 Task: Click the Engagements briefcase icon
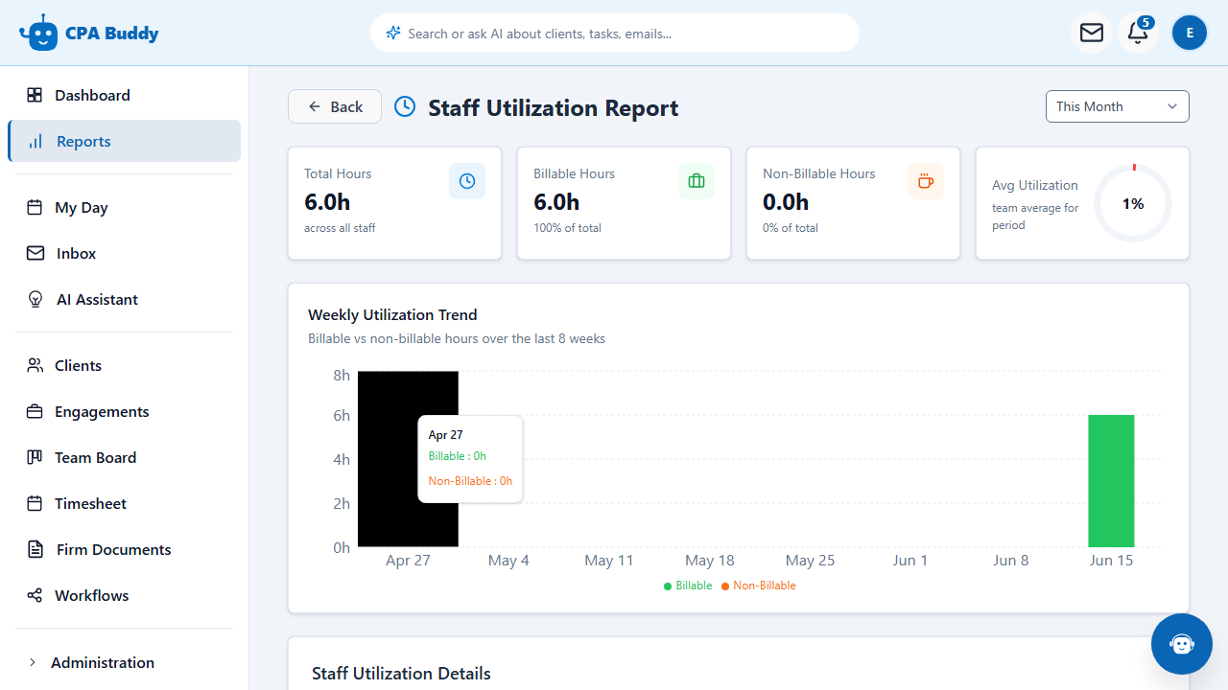coord(35,411)
